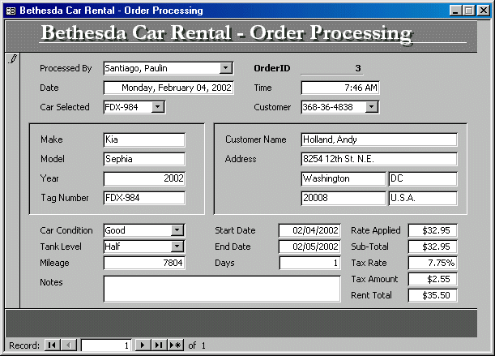Click the Customer Name field Holland, Andy
This screenshot has height=356, width=495.
379,139
